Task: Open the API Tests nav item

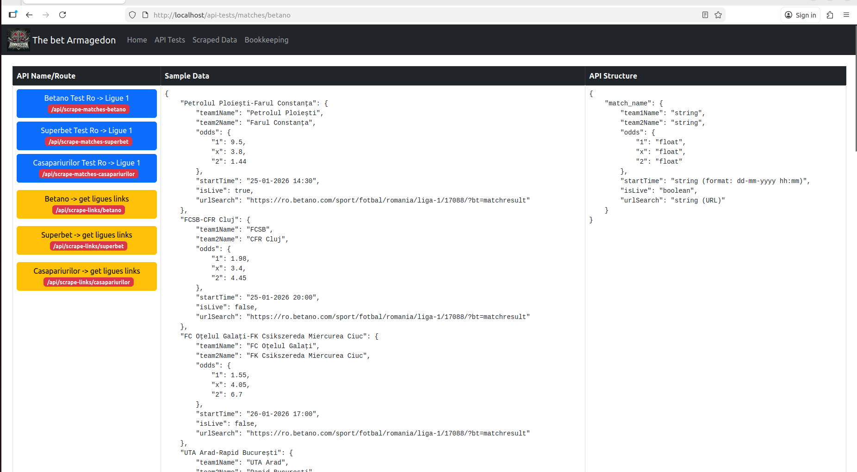Action: coord(169,40)
